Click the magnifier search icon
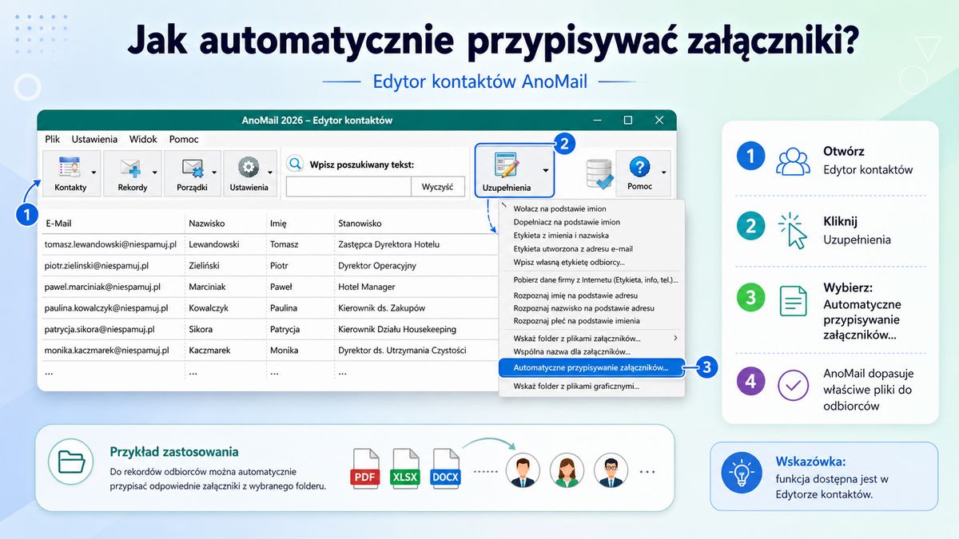Image resolution: width=959 pixels, height=539 pixels. pyautogui.click(x=296, y=164)
